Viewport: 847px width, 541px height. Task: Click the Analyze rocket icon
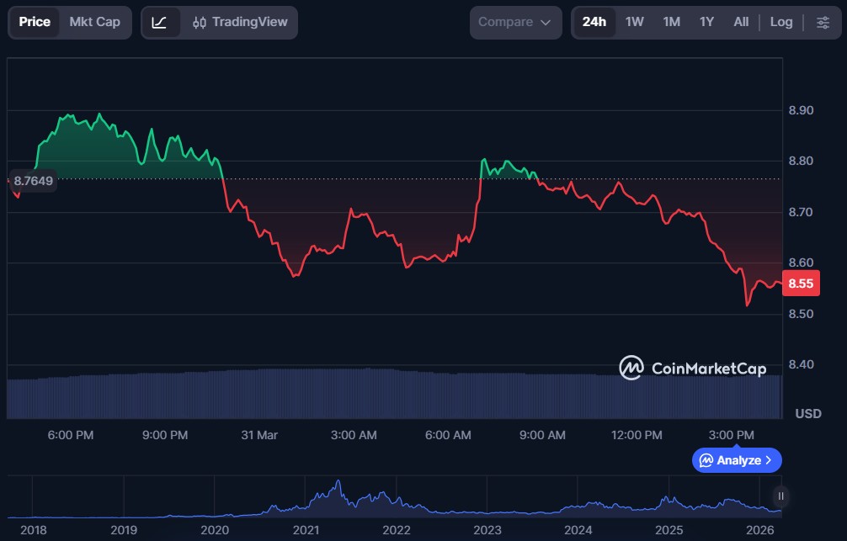[x=706, y=459]
